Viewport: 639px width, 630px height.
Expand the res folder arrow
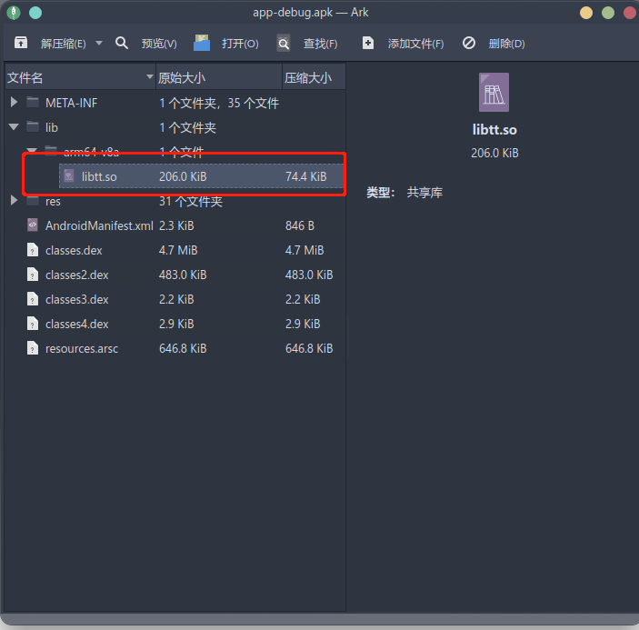tap(14, 201)
